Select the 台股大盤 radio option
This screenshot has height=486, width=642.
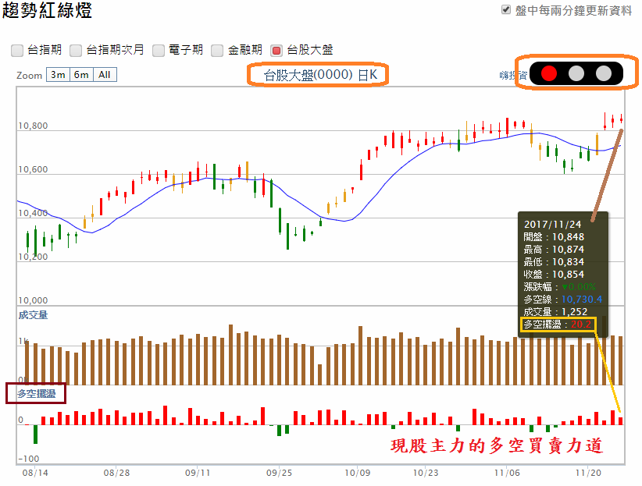click(276, 51)
